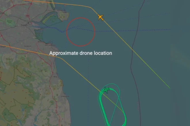
Task: Click the M50 motorway marker
Action: click(28, 16)
